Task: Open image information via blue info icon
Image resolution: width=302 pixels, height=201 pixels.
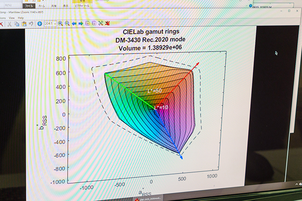Action: click(38, 23)
